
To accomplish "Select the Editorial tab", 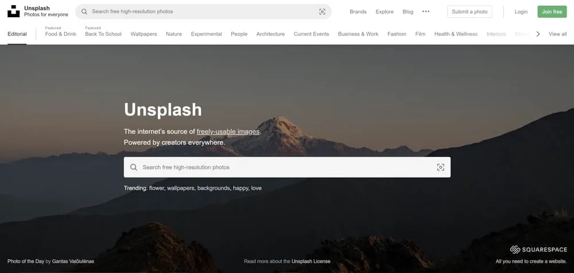I will 17,34.
